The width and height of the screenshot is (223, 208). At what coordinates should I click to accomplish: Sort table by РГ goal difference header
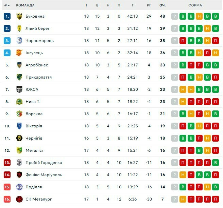tap(149, 5)
